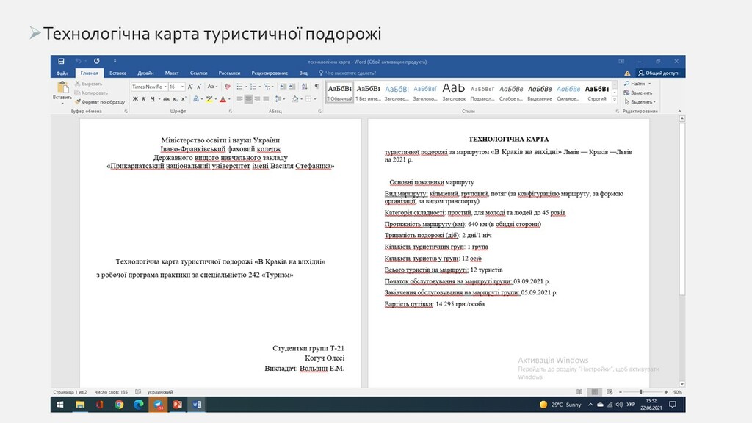The image size is (752, 423).
Task: Show paragraph marks with pilcrow icon
Action: click(x=317, y=87)
